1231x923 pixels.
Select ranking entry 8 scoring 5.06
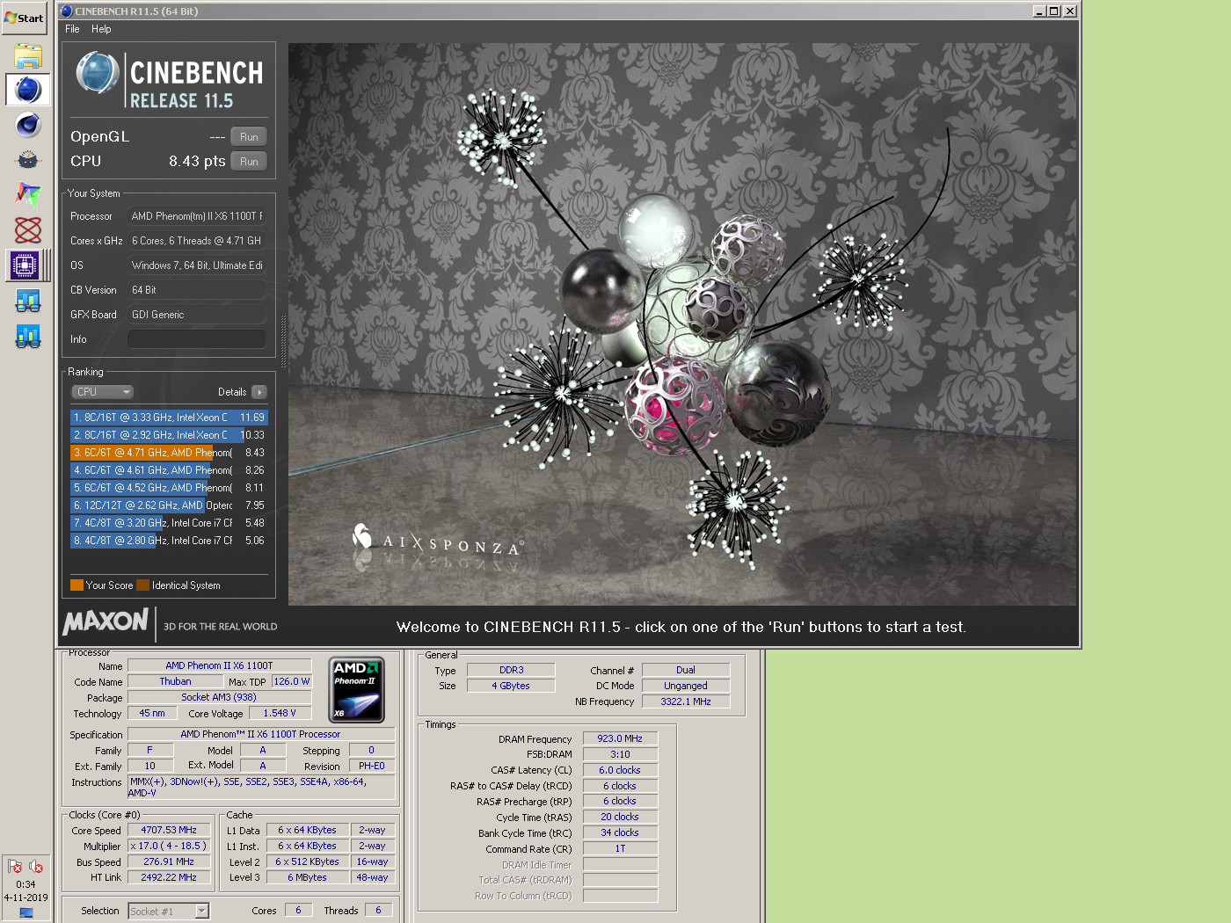coord(169,541)
